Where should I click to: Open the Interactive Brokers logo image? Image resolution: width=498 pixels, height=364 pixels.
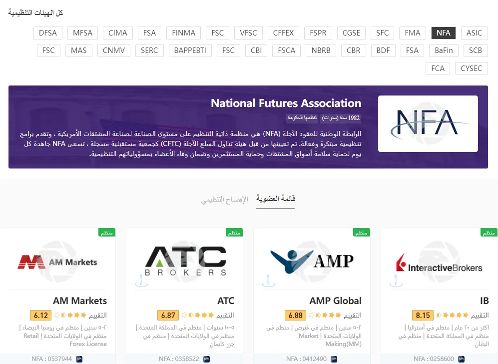(439, 263)
